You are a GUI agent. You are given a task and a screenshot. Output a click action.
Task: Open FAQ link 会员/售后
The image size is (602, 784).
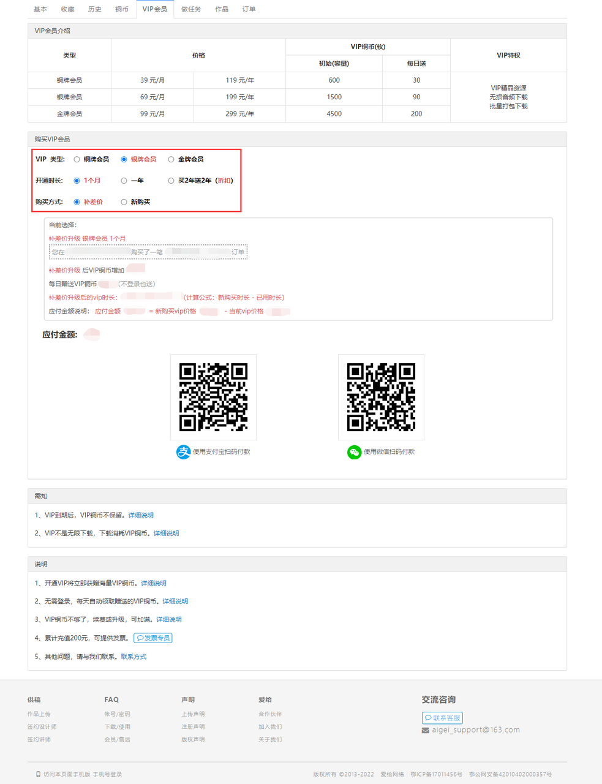(x=118, y=740)
